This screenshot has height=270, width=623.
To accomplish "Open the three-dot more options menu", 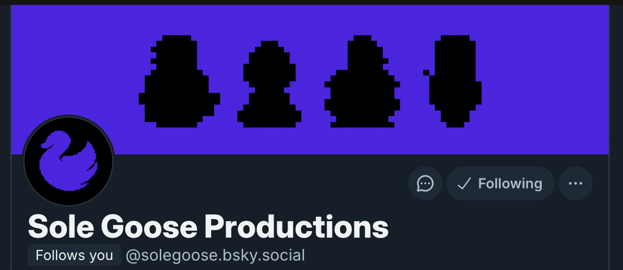I will 576,183.
